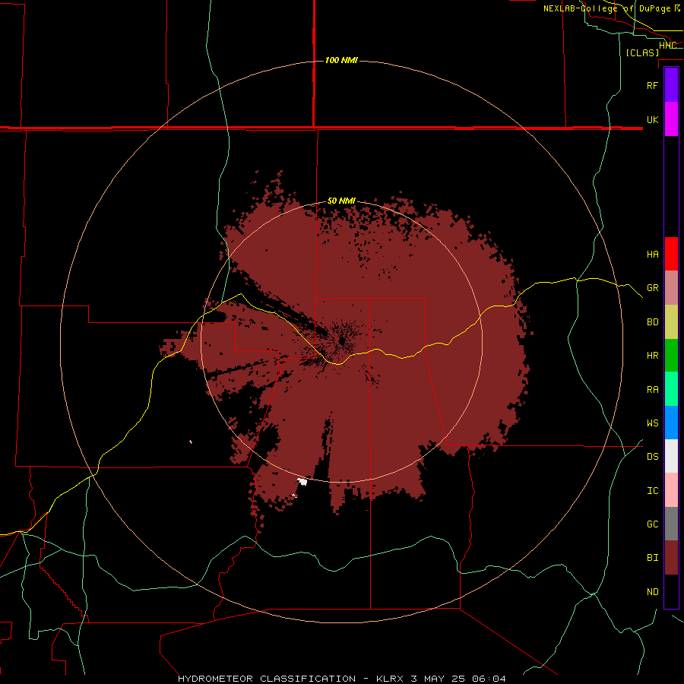Click the DS white legend swatch
This screenshot has height=684, width=684.
pyautogui.click(x=671, y=456)
